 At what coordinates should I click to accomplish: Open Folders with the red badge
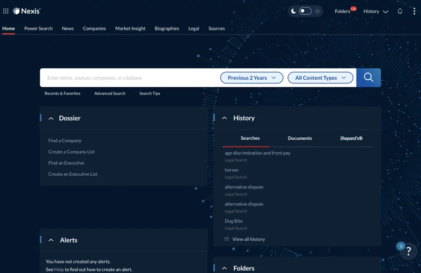pyautogui.click(x=344, y=11)
